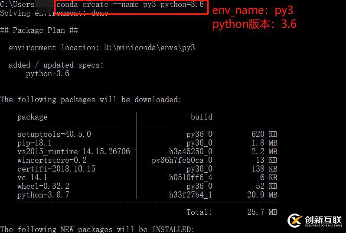The height and width of the screenshot is (233, 346).
Task: Click the package column header
Action: pyautogui.click(x=33, y=117)
